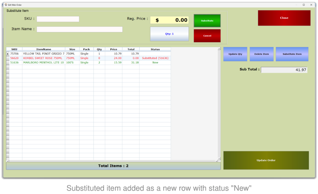Click the 10.79 price cell of Yellow Tail

pyautogui.click(x=114, y=54)
